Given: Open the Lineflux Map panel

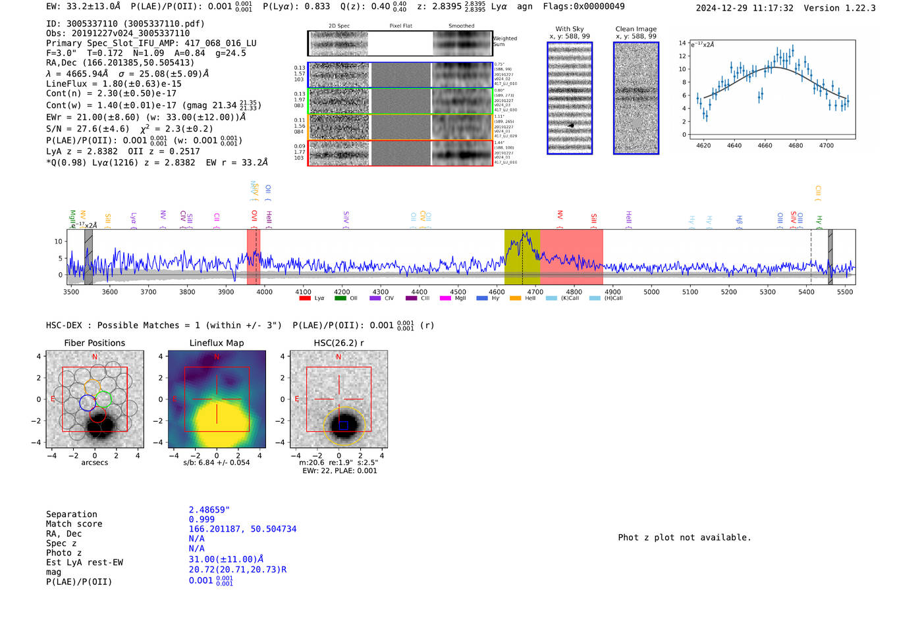Looking at the screenshot, I should 217,399.
